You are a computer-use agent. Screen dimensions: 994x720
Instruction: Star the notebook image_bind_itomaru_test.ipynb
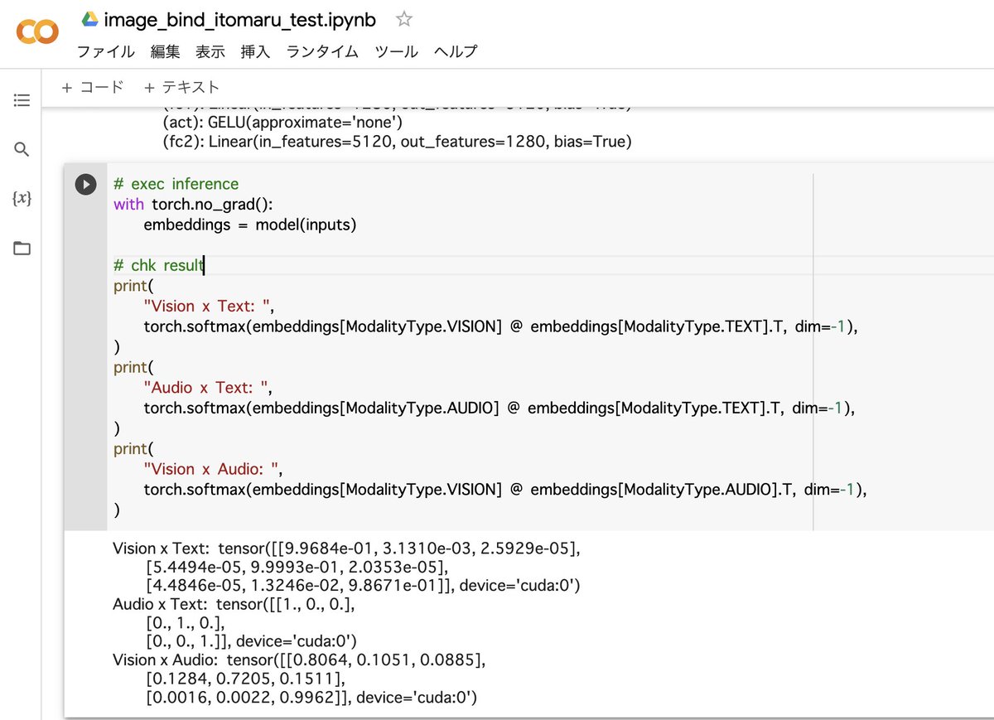pyautogui.click(x=403, y=18)
